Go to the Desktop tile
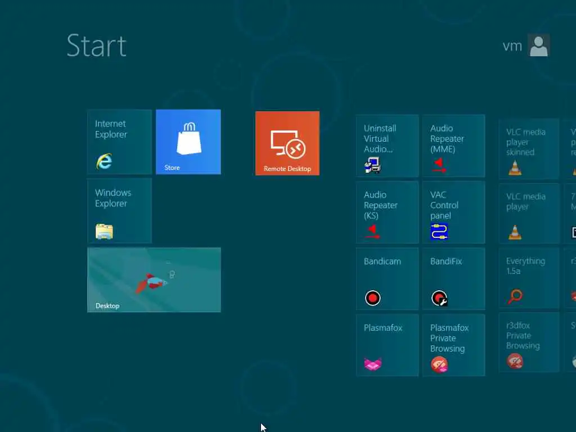 pyautogui.click(x=154, y=280)
